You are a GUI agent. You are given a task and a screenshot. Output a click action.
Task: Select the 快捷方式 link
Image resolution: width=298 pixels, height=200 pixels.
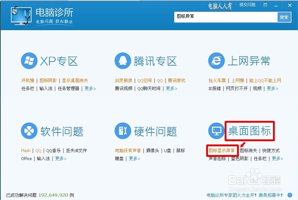[x=271, y=151]
